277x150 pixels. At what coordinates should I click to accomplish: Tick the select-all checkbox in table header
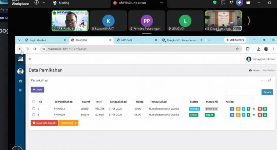click(34, 102)
